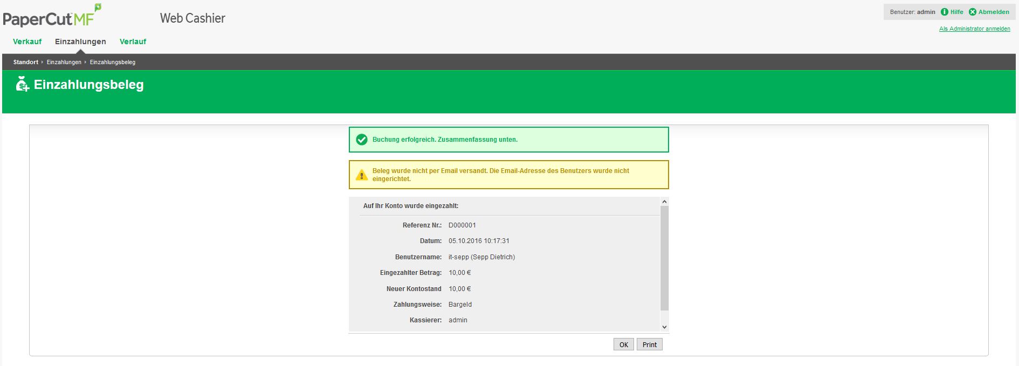Click the 'Buchung erfolgreich' success message
Screen dimensions: 1019x366
click(x=445, y=140)
